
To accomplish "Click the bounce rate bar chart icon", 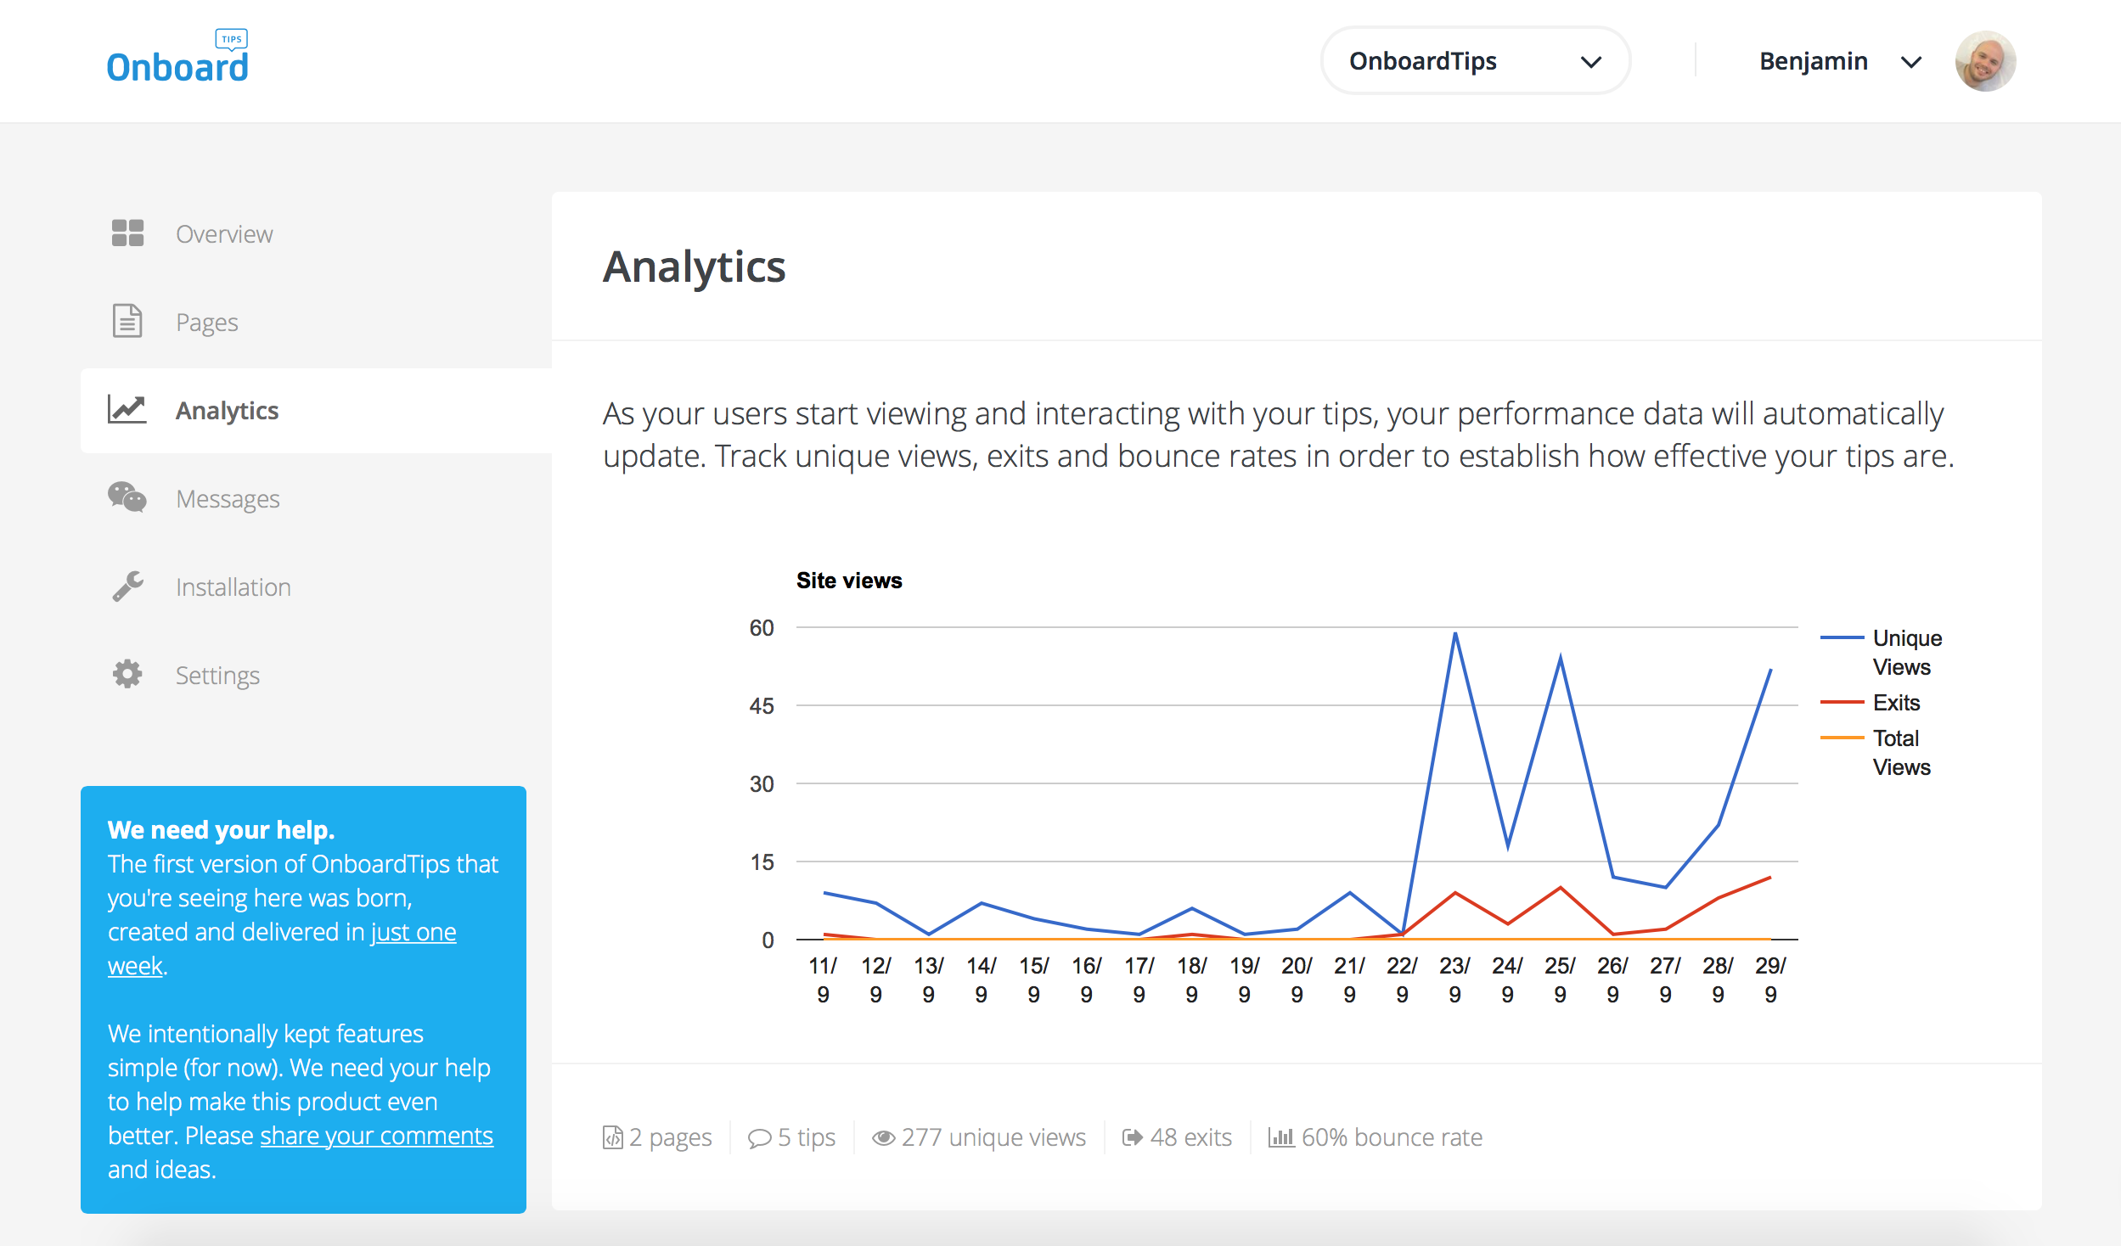I will click(1280, 1137).
